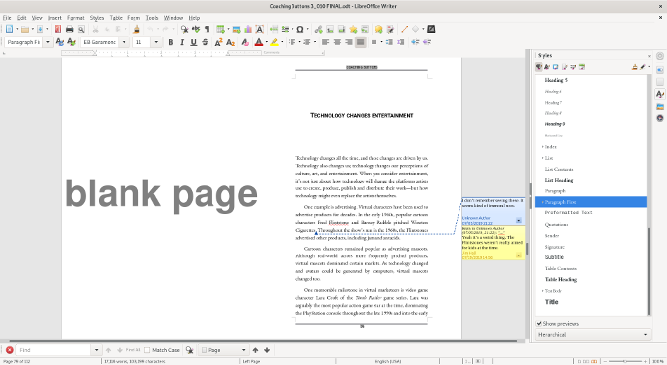Select the List Heading style

[x=559, y=180]
